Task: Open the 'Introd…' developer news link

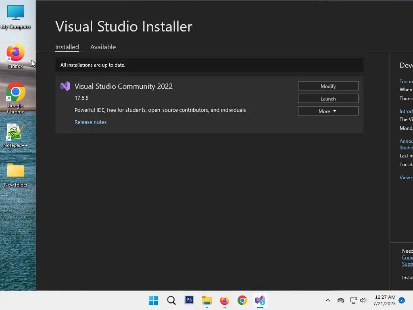Action: [406, 111]
